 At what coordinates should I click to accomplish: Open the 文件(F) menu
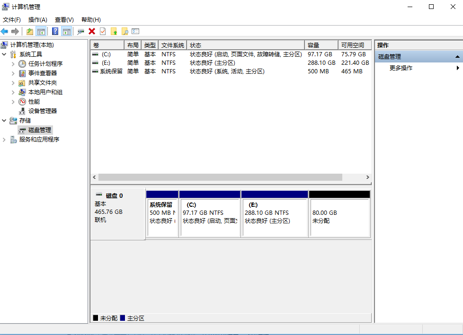point(12,20)
